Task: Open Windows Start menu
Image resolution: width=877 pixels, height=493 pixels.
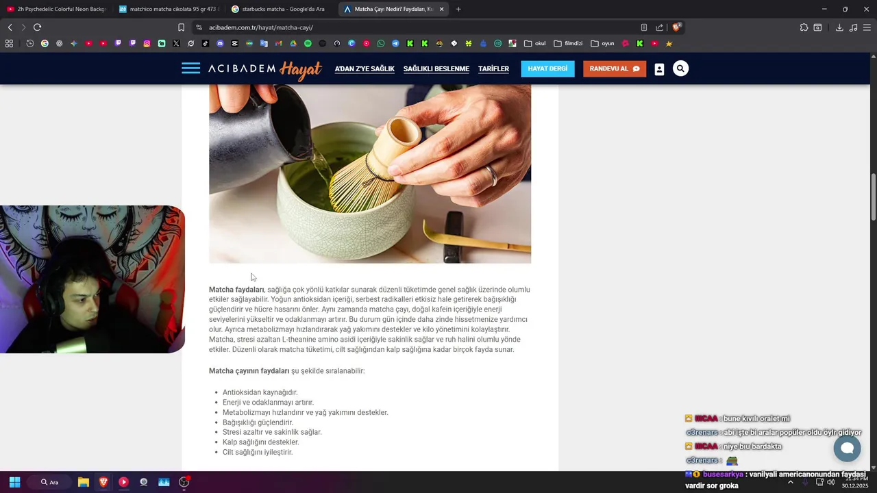Action: [14, 482]
